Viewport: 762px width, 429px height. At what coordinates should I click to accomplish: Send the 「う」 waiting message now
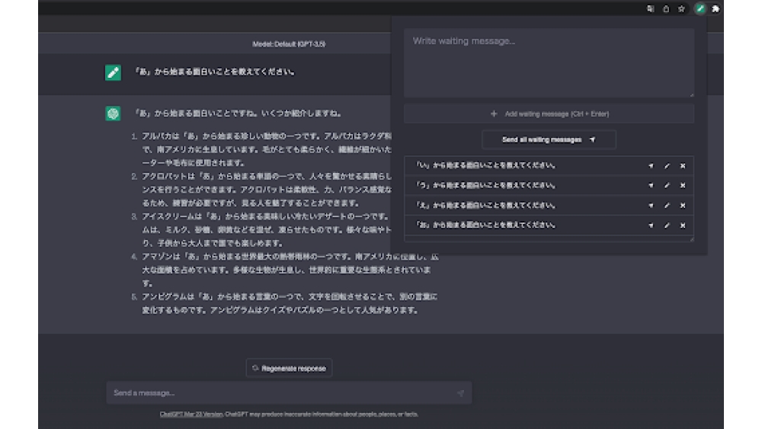[651, 186]
